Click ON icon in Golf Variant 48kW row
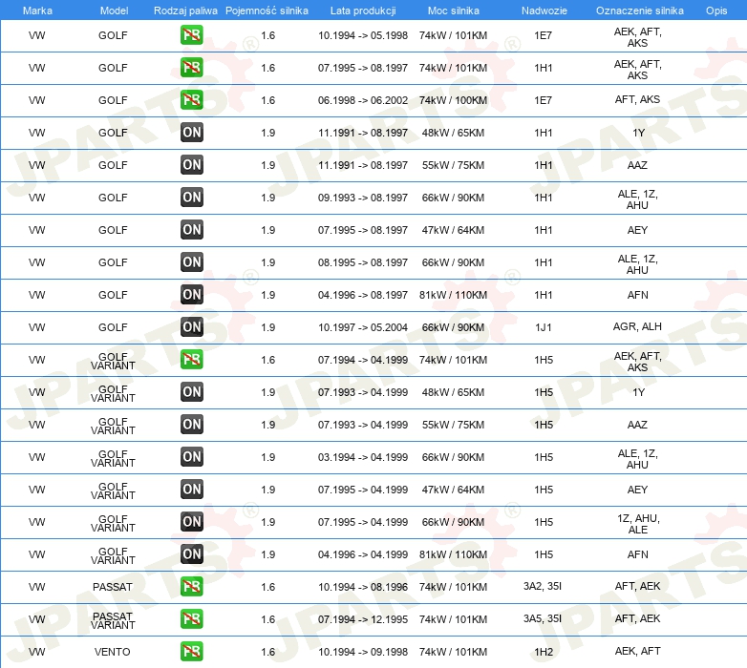 191,392
